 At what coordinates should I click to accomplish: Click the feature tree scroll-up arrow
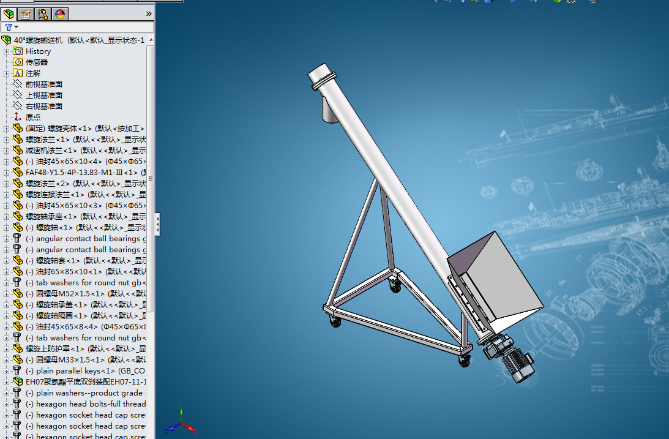click(x=151, y=40)
